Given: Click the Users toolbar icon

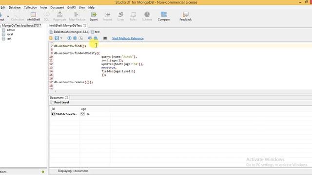Looking at the screenshot, I should pyautogui.click(x=120, y=17).
